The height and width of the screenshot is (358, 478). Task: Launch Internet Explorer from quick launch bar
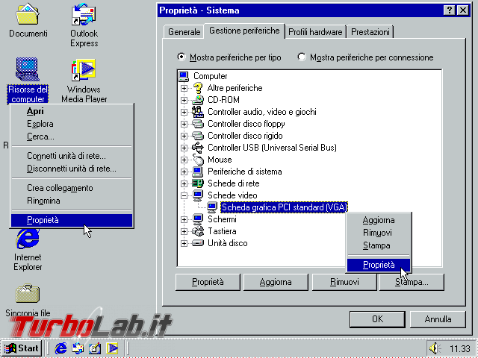(60, 348)
